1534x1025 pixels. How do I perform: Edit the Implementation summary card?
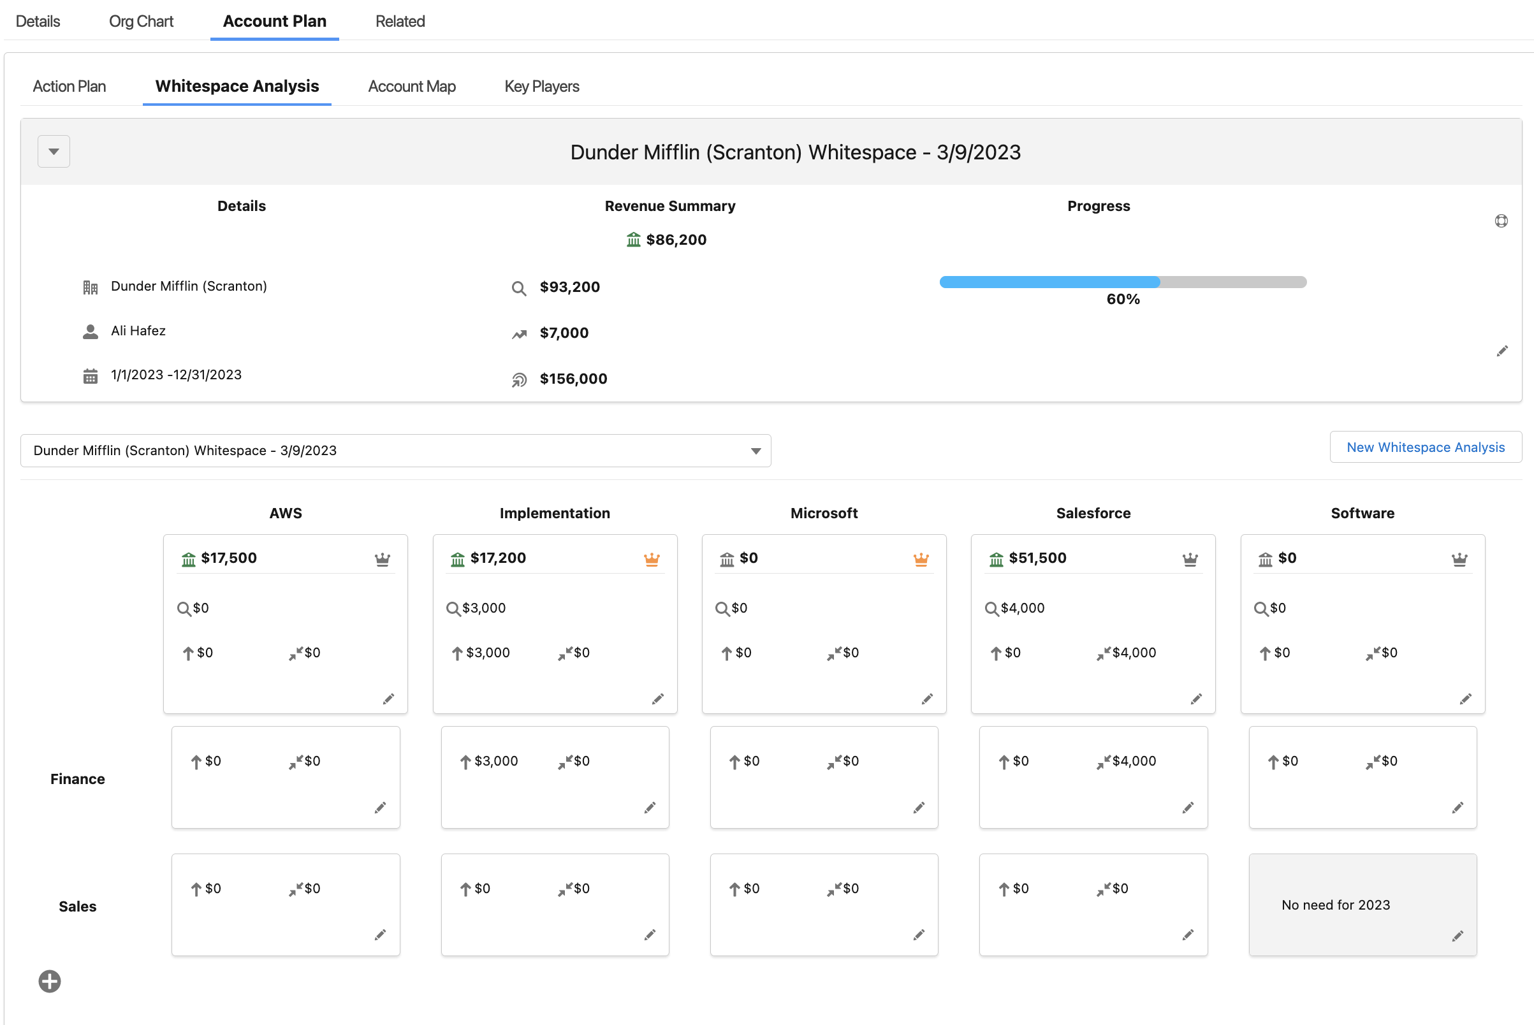click(658, 699)
